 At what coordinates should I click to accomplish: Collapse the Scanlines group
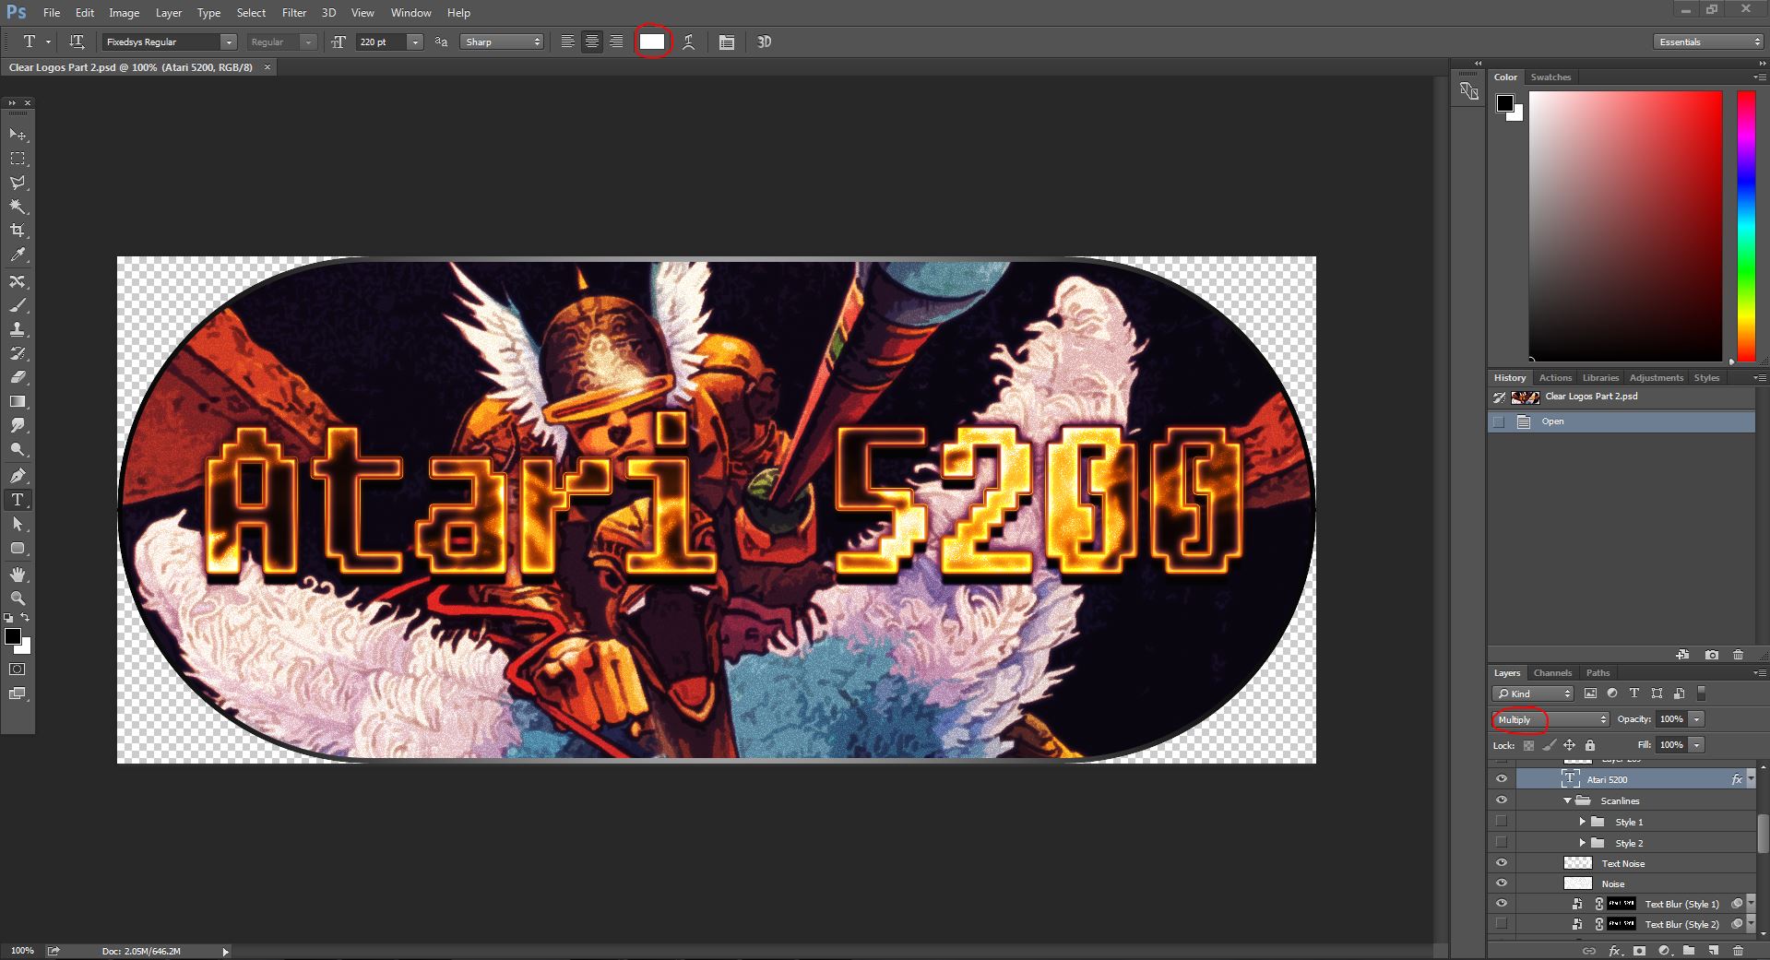[1567, 800]
